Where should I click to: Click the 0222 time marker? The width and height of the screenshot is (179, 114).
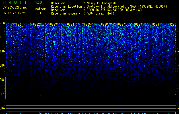(36, 25)
